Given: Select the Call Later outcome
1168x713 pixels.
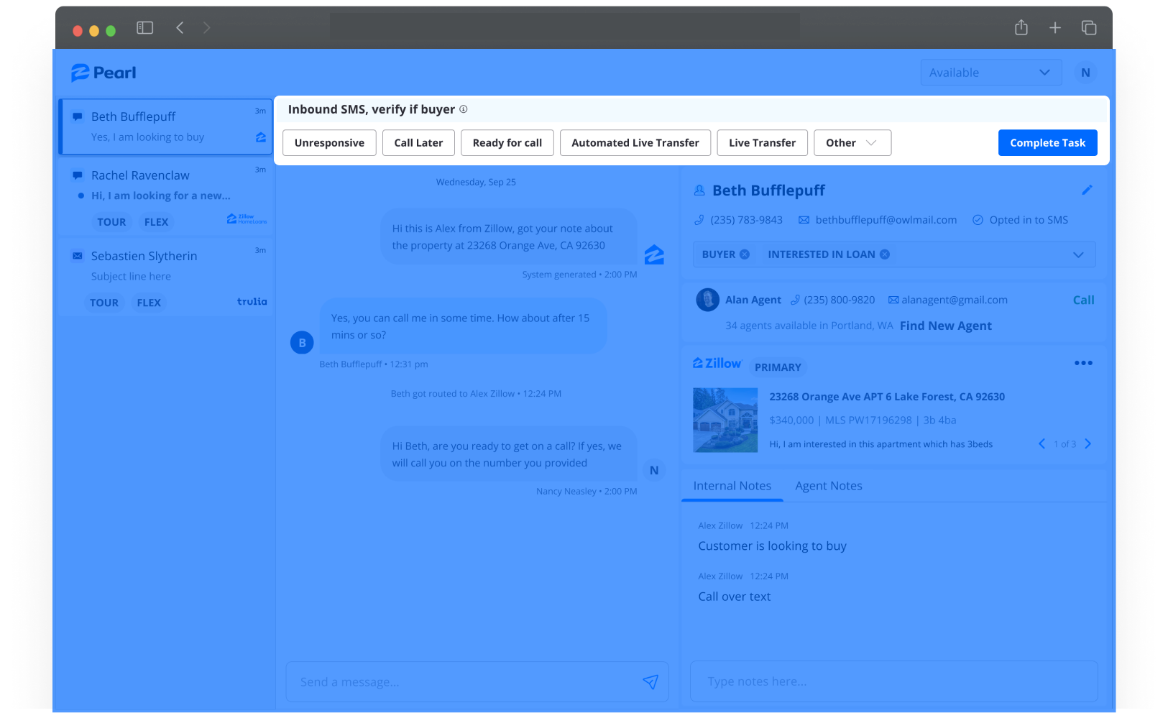Looking at the screenshot, I should point(418,143).
